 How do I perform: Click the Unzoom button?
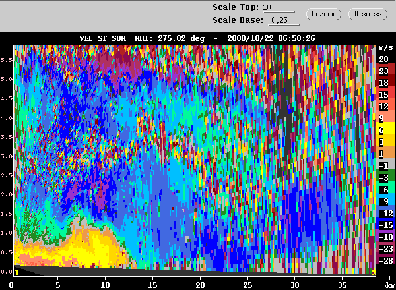[x=325, y=13]
